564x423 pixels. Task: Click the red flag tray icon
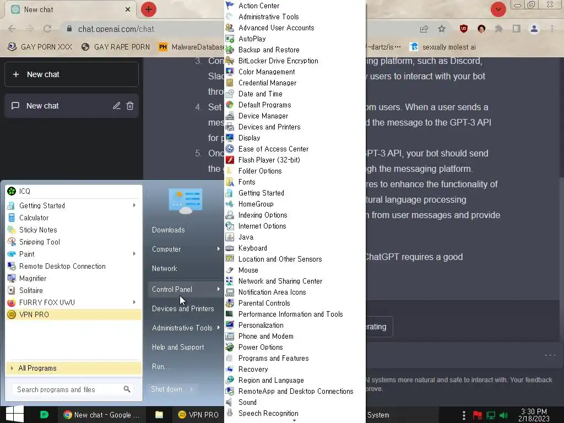478,415
